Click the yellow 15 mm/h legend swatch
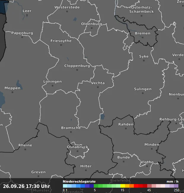 tap(123, 186)
